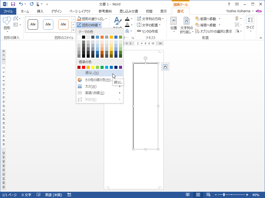This screenshot has width=265, height=198.
Task: Click the proofing book icon in status bar
Action: pyautogui.click(x=39, y=195)
